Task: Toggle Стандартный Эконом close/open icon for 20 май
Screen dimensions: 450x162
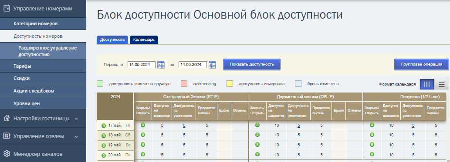Action: coord(143,154)
